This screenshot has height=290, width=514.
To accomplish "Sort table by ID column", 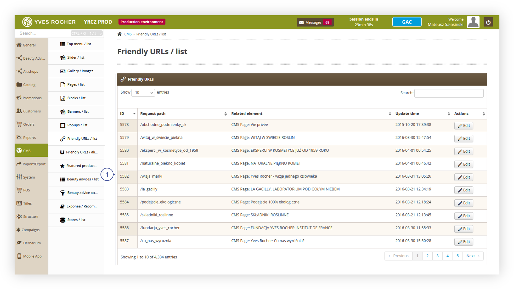I will click(x=127, y=114).
